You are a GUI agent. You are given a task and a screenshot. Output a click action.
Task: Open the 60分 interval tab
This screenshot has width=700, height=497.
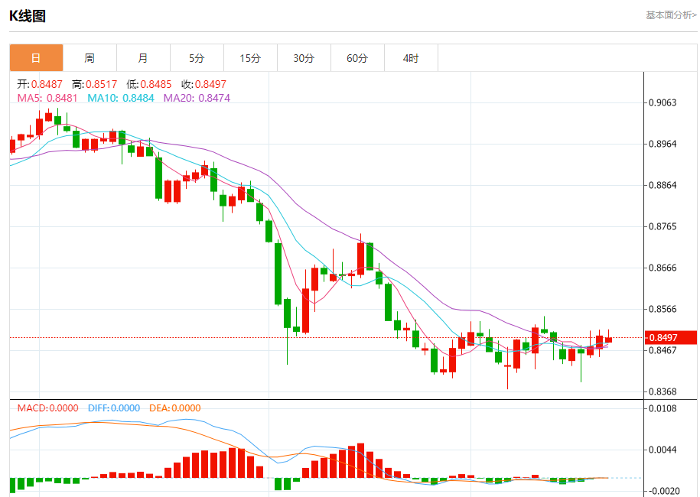[357, 58]
